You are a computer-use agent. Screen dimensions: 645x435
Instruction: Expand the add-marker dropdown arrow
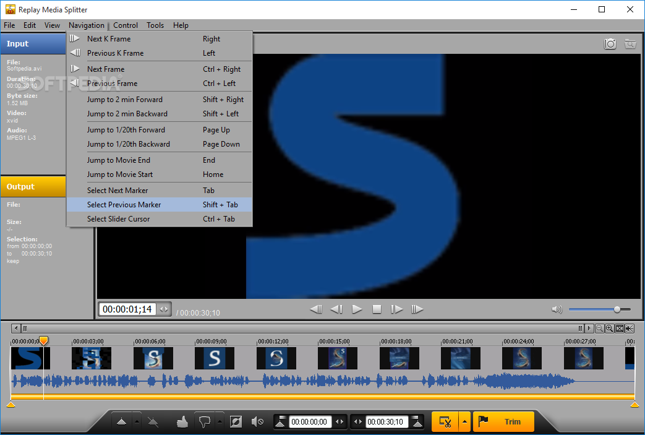click(137, 422)
